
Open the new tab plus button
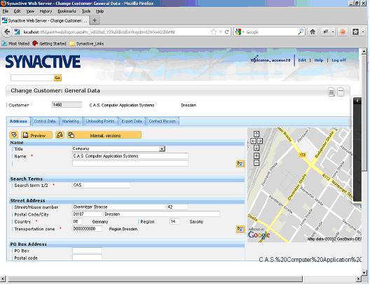pos(95,20)
